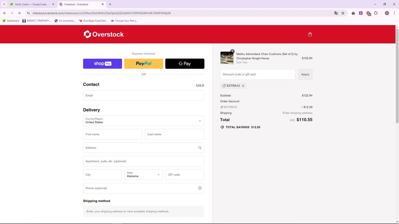Click the Log in link
This screenshot has height=224, width=399.
tap(200, 85)
